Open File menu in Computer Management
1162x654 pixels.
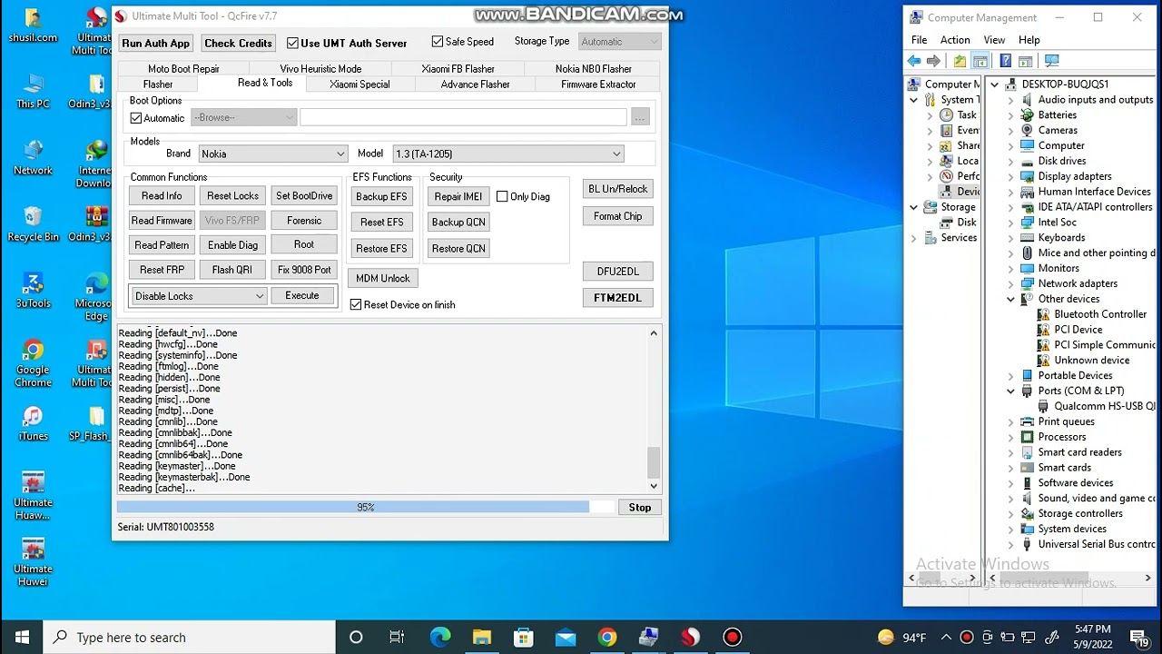tap(919, 40)
